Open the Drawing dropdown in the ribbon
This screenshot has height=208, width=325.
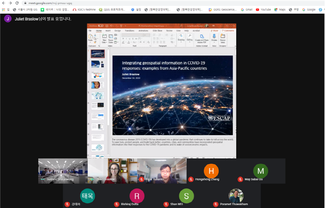[x=181, y=38]
